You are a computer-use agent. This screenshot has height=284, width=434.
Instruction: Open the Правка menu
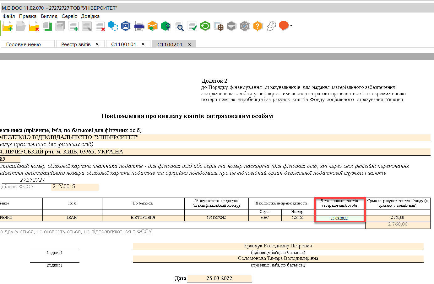pyautogui.click(x=28, y=16)
